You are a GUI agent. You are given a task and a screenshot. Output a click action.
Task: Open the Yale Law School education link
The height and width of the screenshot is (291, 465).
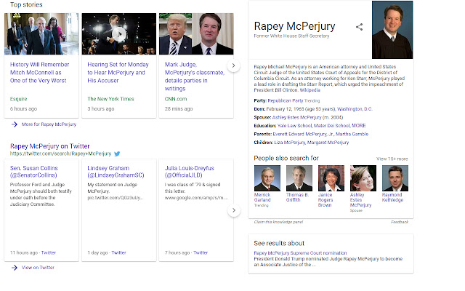[x=294, y=126]
